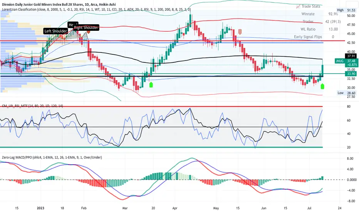Click the Lorentzian Classification indicator legend
The width and height of the screenshot is (359, 212).
point(96,9)
